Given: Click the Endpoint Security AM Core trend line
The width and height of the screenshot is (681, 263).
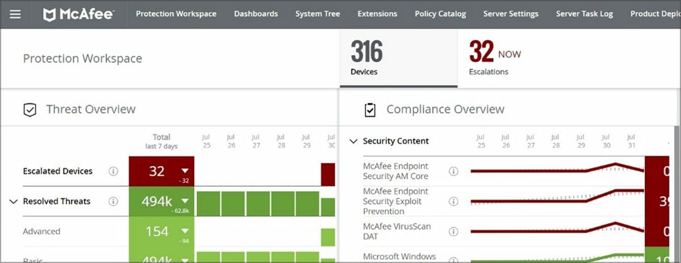Looking at the screenshot, I should pyautogui.click(x=557, y=169).
